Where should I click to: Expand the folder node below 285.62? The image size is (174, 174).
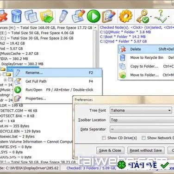point(1,75)
